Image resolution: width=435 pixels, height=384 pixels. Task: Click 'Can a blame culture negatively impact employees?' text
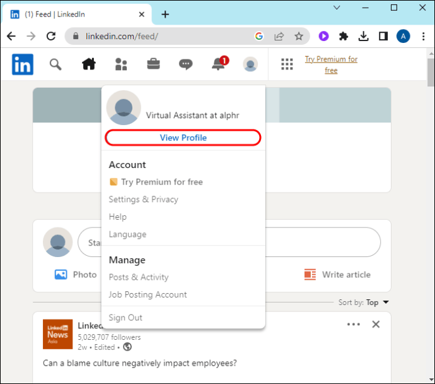point(140,363)
